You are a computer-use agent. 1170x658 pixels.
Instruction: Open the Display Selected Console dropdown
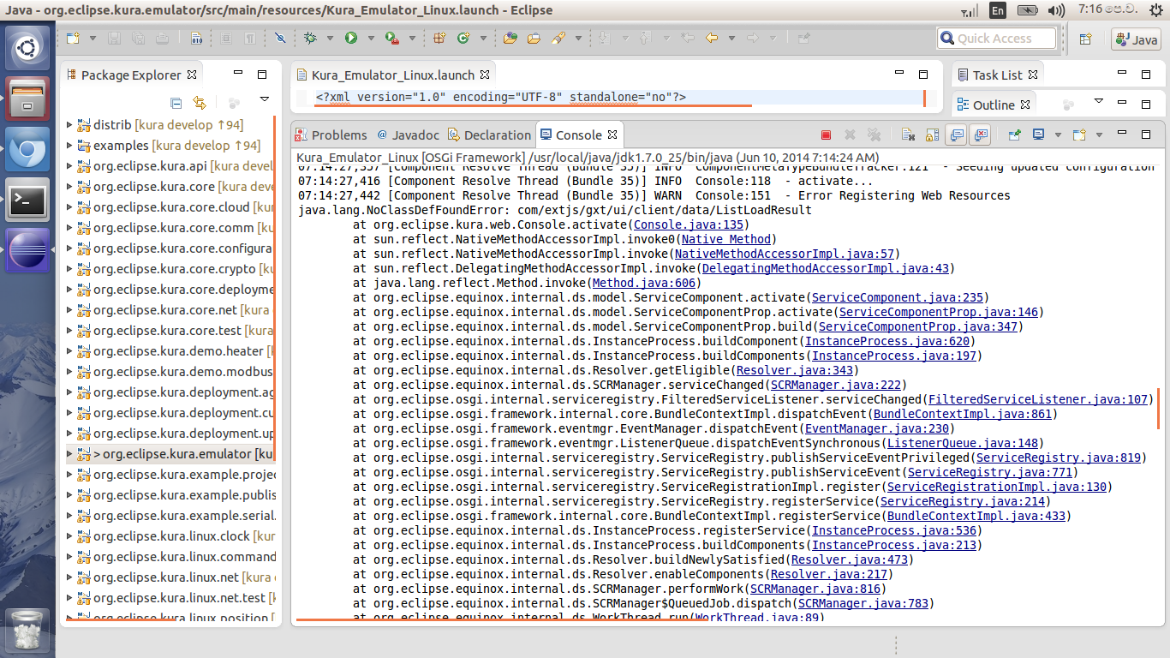(1058, 135)
